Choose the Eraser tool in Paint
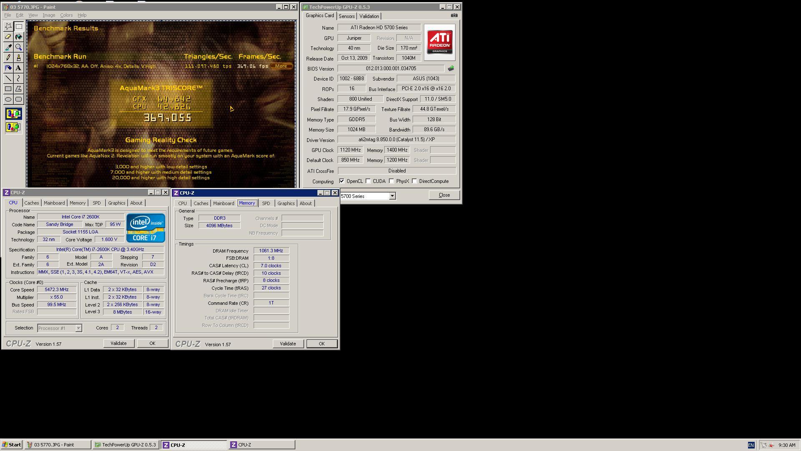 point(8,37)
